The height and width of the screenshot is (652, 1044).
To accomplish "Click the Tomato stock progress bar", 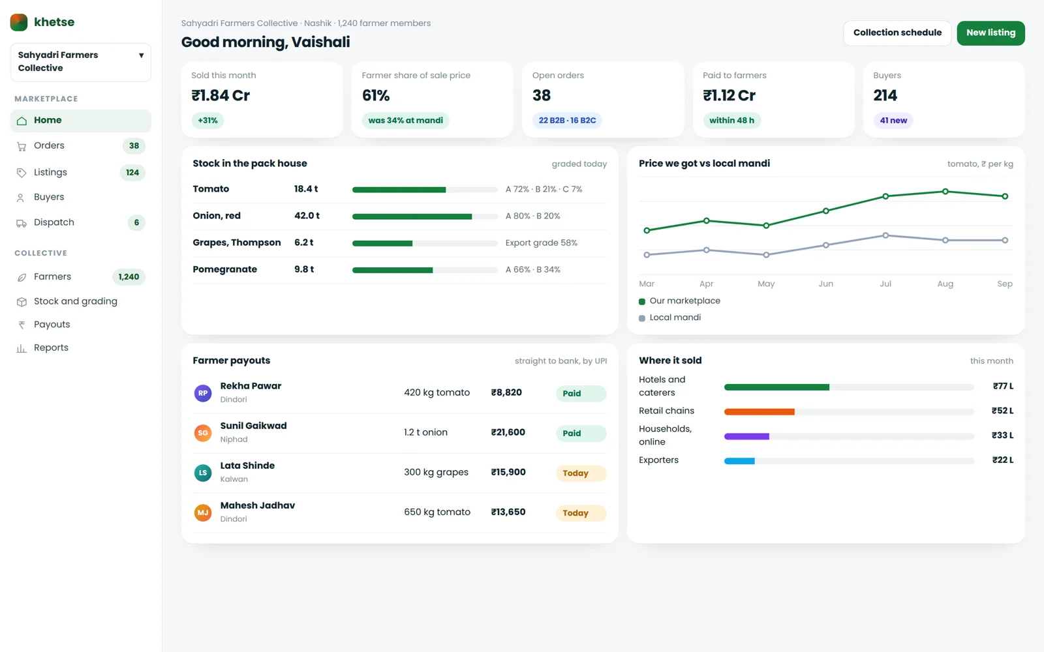I will [x=425, y=190].
